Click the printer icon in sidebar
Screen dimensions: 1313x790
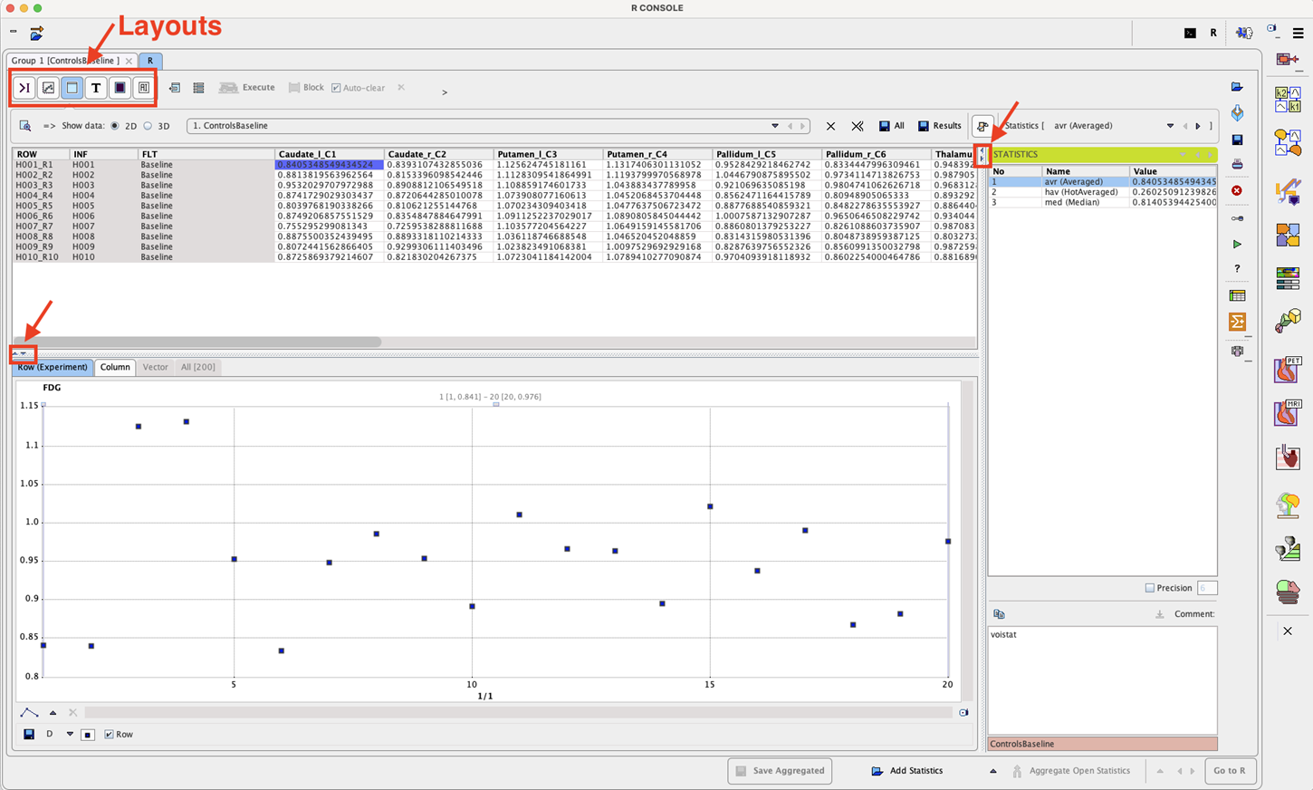[x=1237, y=164]
